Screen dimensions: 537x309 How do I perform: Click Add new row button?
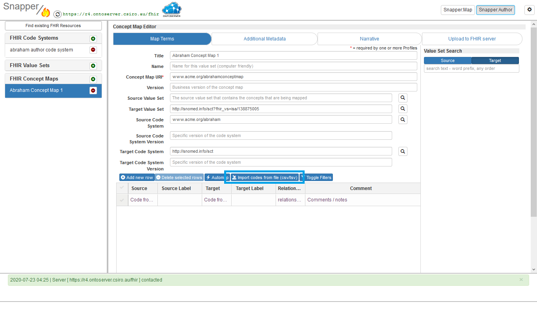click(137, 177)
